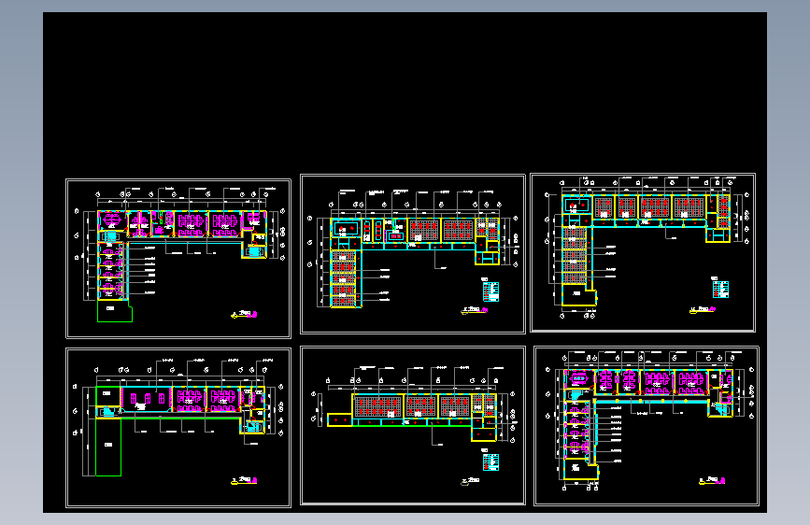810x525 pixels.
Task: Select the top-middle ceiling plan drawing sheet
Action: 413,254
